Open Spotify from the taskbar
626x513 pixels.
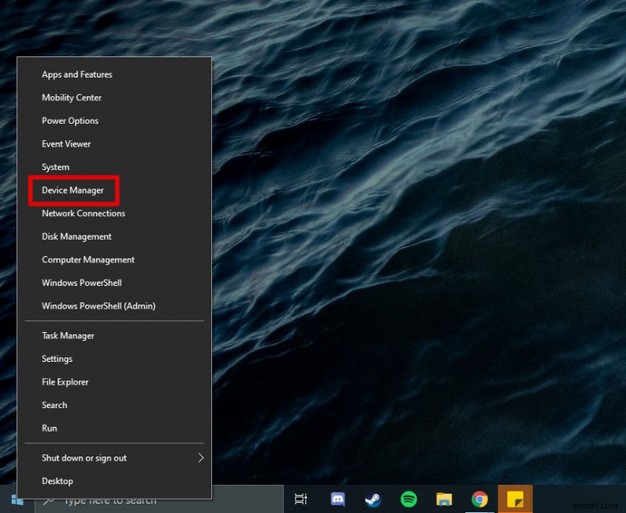click(x=407, y=499)
